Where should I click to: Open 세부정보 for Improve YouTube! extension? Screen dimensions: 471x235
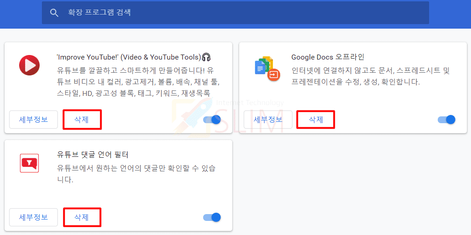coord(33,119)
